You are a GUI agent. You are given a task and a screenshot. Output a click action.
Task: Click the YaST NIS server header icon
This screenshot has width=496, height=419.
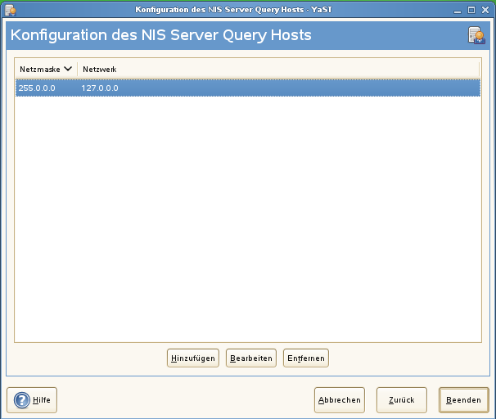476,35
